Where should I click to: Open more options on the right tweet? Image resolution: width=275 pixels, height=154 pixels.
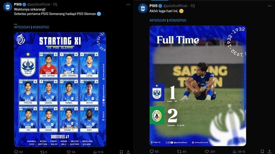[x=269, y=6]
